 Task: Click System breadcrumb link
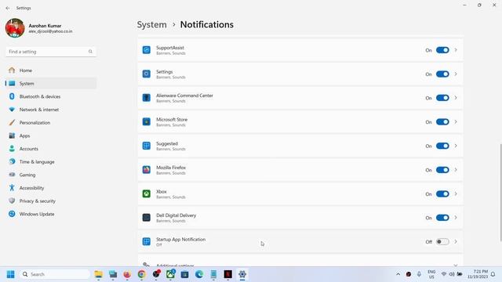pos(151,24)
